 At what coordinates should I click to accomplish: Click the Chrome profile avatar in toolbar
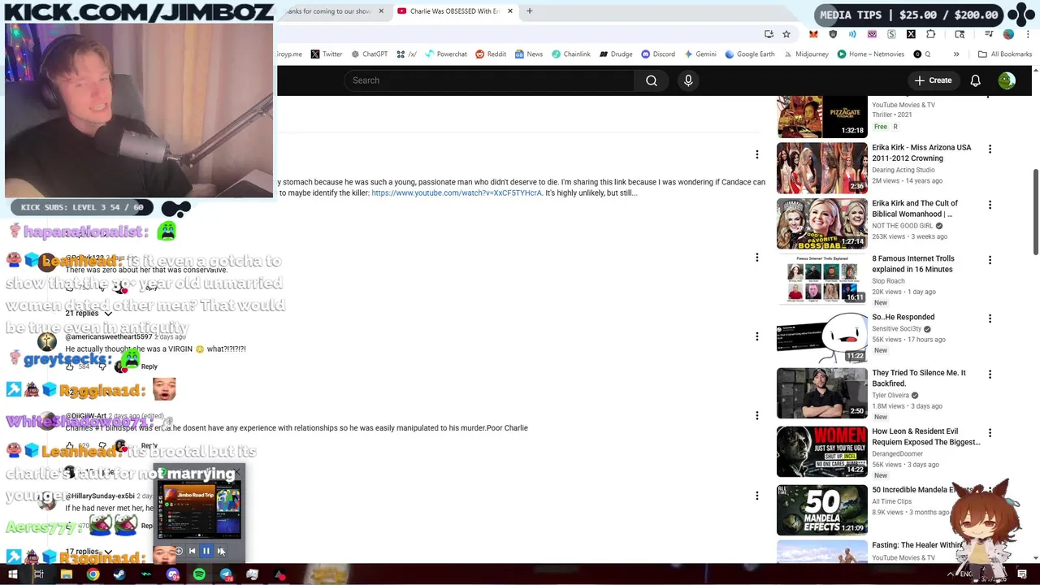pyautogui.click(x=1008, y=34)
